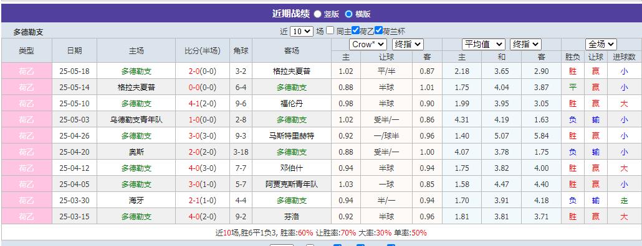Select the 横版 radio button
Viewport: 642px width, 246px height.
click(348, 14)
